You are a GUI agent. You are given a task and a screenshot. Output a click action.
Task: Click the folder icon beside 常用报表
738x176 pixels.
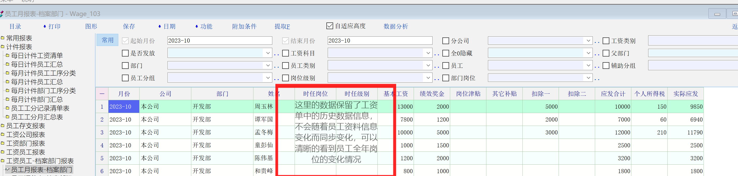click(x=3, y=38)
